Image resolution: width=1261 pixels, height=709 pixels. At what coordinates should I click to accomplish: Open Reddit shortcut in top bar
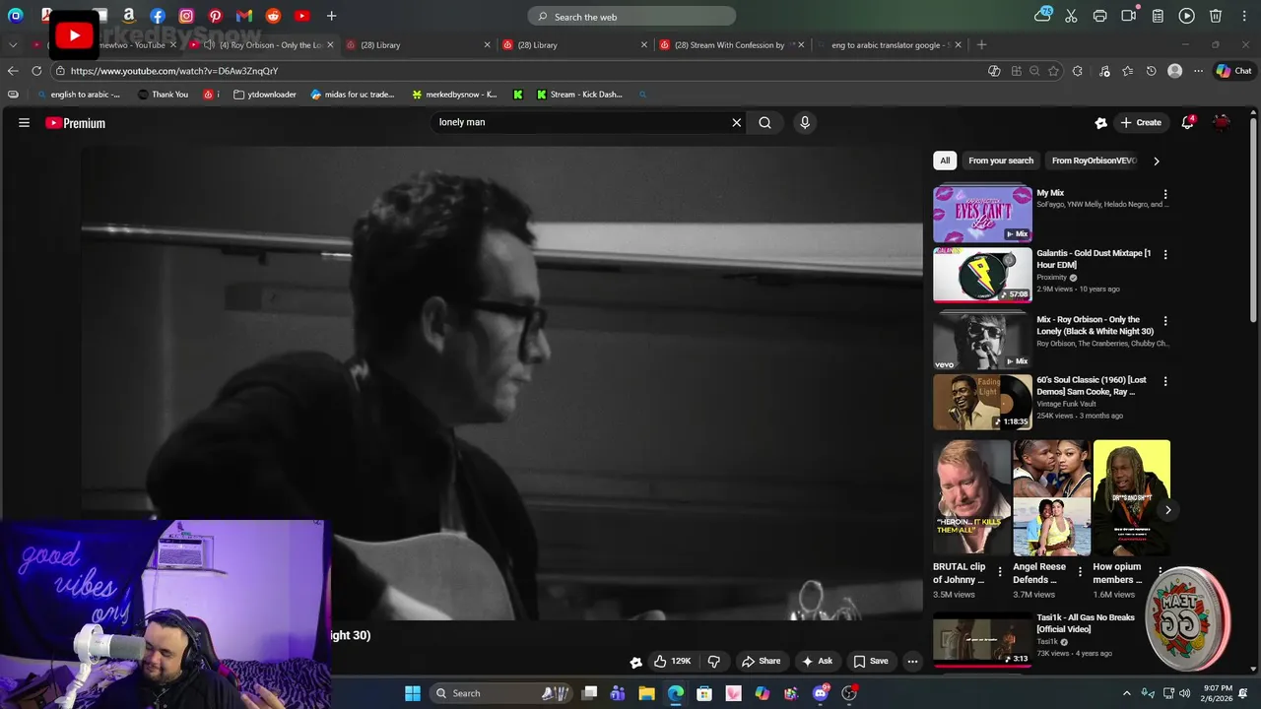tap(273, 16)
